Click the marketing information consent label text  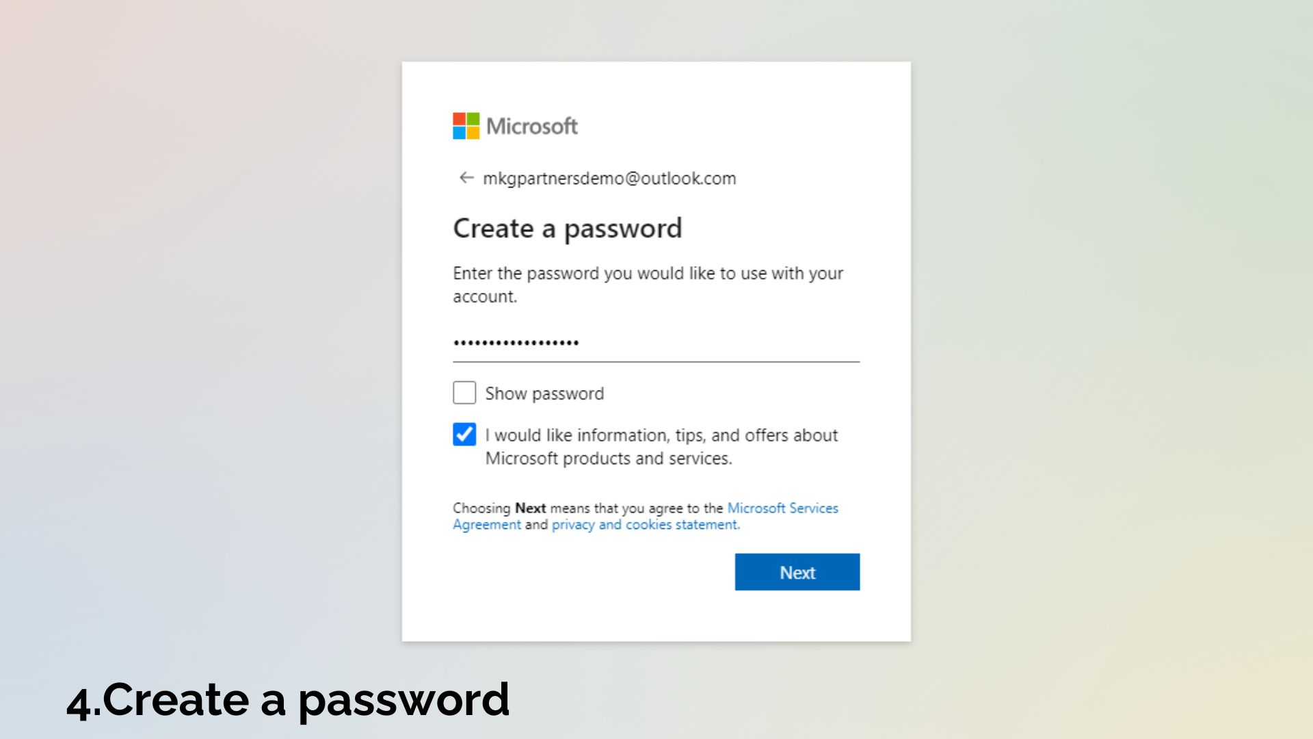coord(661,446)
